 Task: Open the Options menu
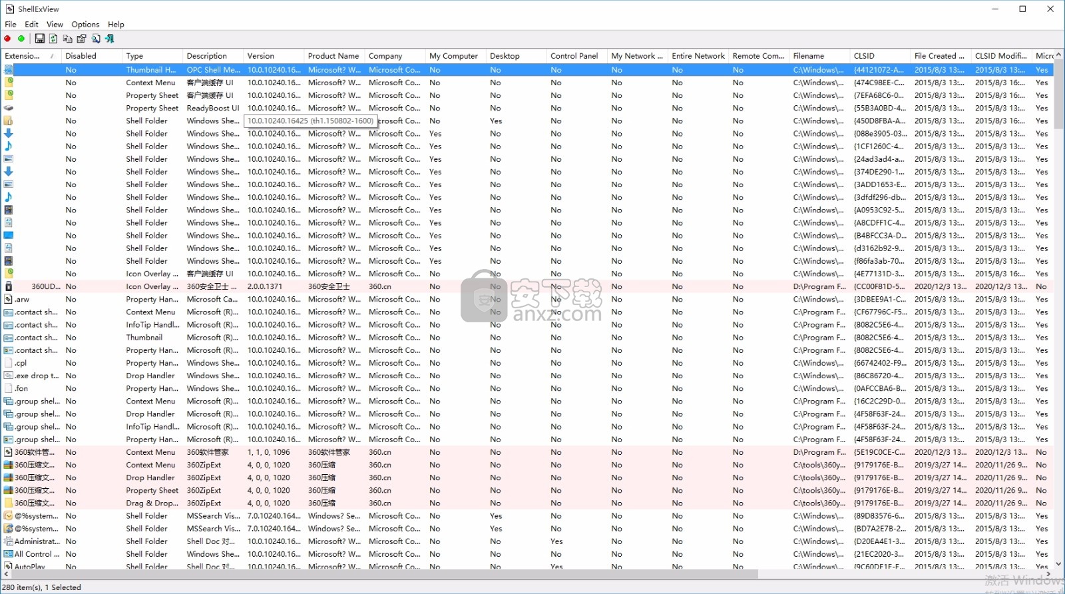click(85, 24)
